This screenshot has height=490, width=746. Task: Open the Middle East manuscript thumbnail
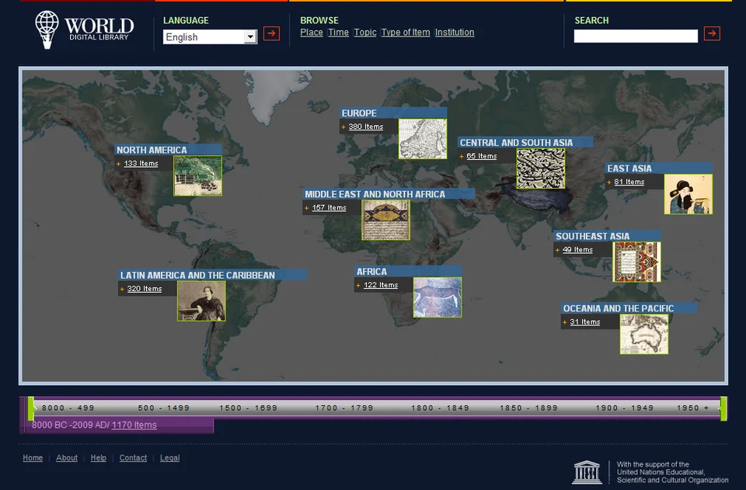click(385, 220)
